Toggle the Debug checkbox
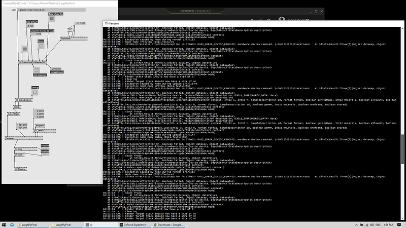Screen dimensions: 406x228 pos(35,92)
